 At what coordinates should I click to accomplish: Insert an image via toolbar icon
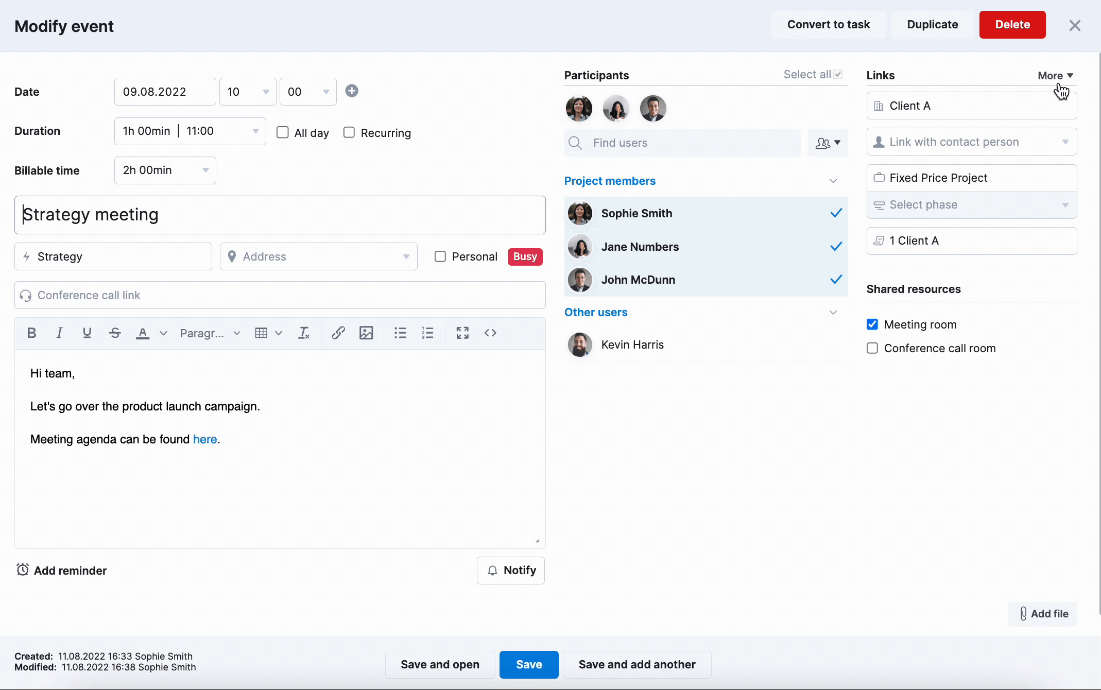click(x=366, y=333)
